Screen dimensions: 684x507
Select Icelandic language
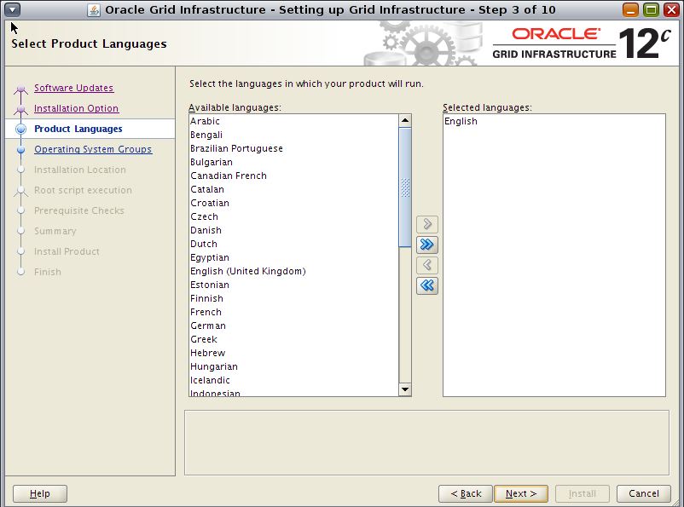point(293,380)
